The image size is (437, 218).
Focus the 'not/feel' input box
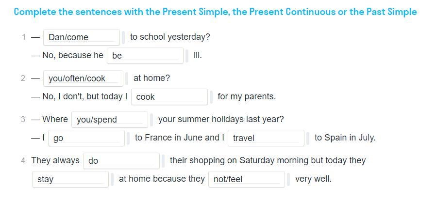[x=246, y=179]
